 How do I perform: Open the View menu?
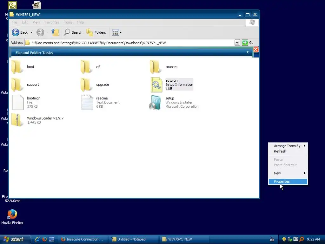coord(36,22)
